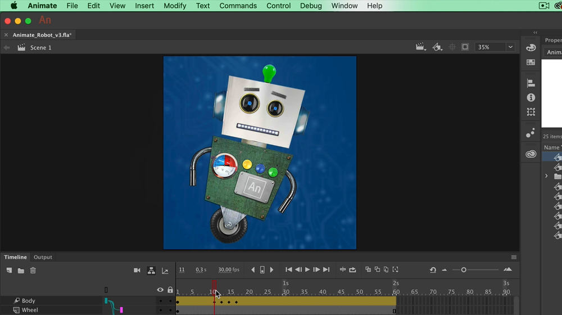Open Color panel icon

coord(531,47)
